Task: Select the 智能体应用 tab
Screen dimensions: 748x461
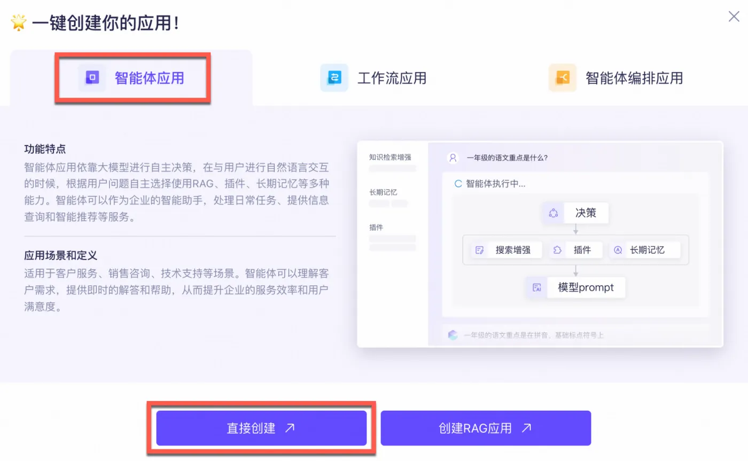Action: click(131, 78)
